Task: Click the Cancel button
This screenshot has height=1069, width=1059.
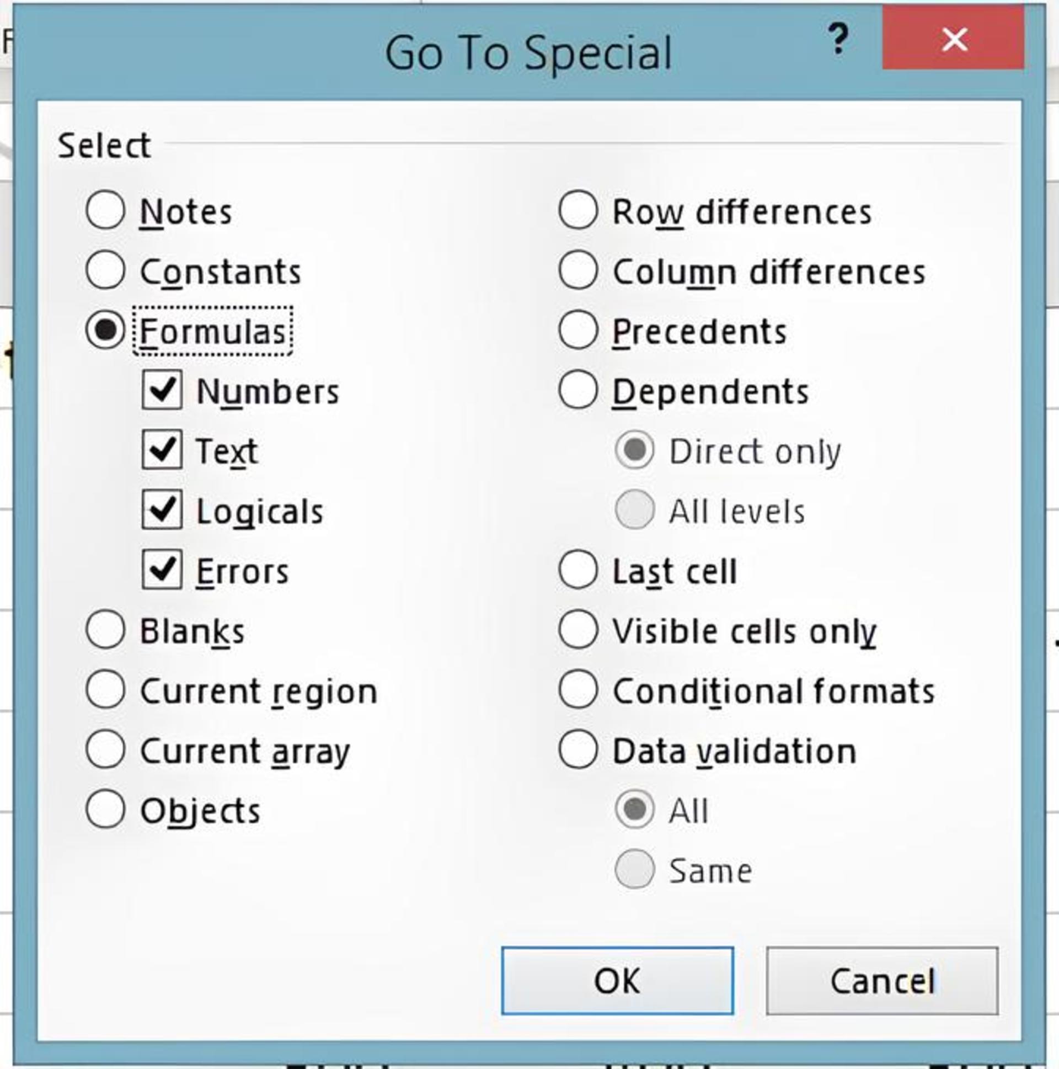Action: pos(882,981)
